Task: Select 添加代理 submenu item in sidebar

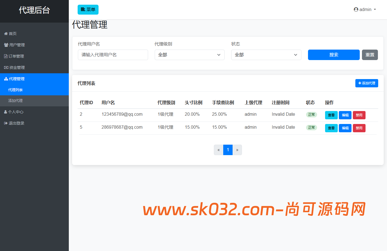Action: click(x=34, y=101)
